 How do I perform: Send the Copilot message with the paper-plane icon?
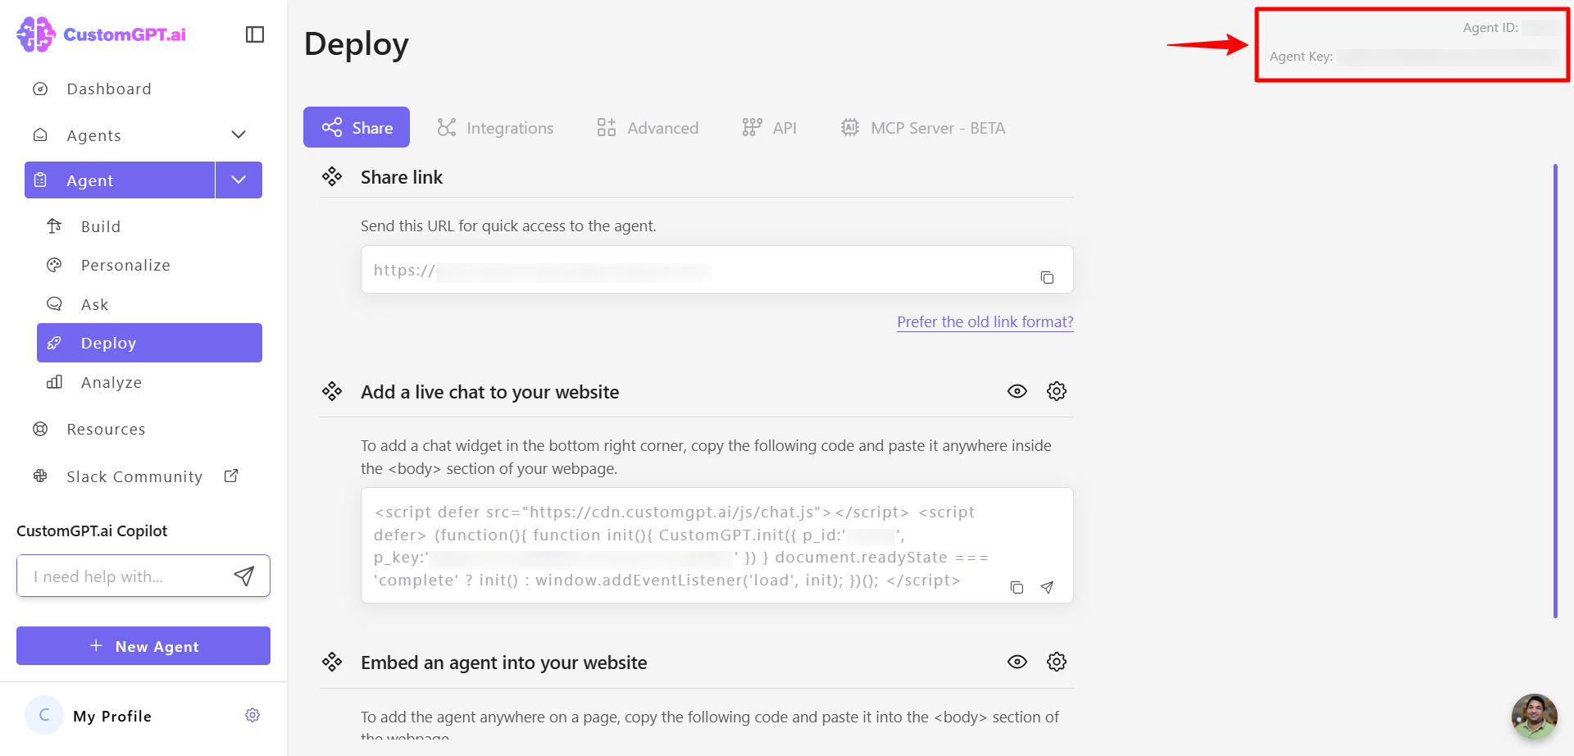[244, 576]
